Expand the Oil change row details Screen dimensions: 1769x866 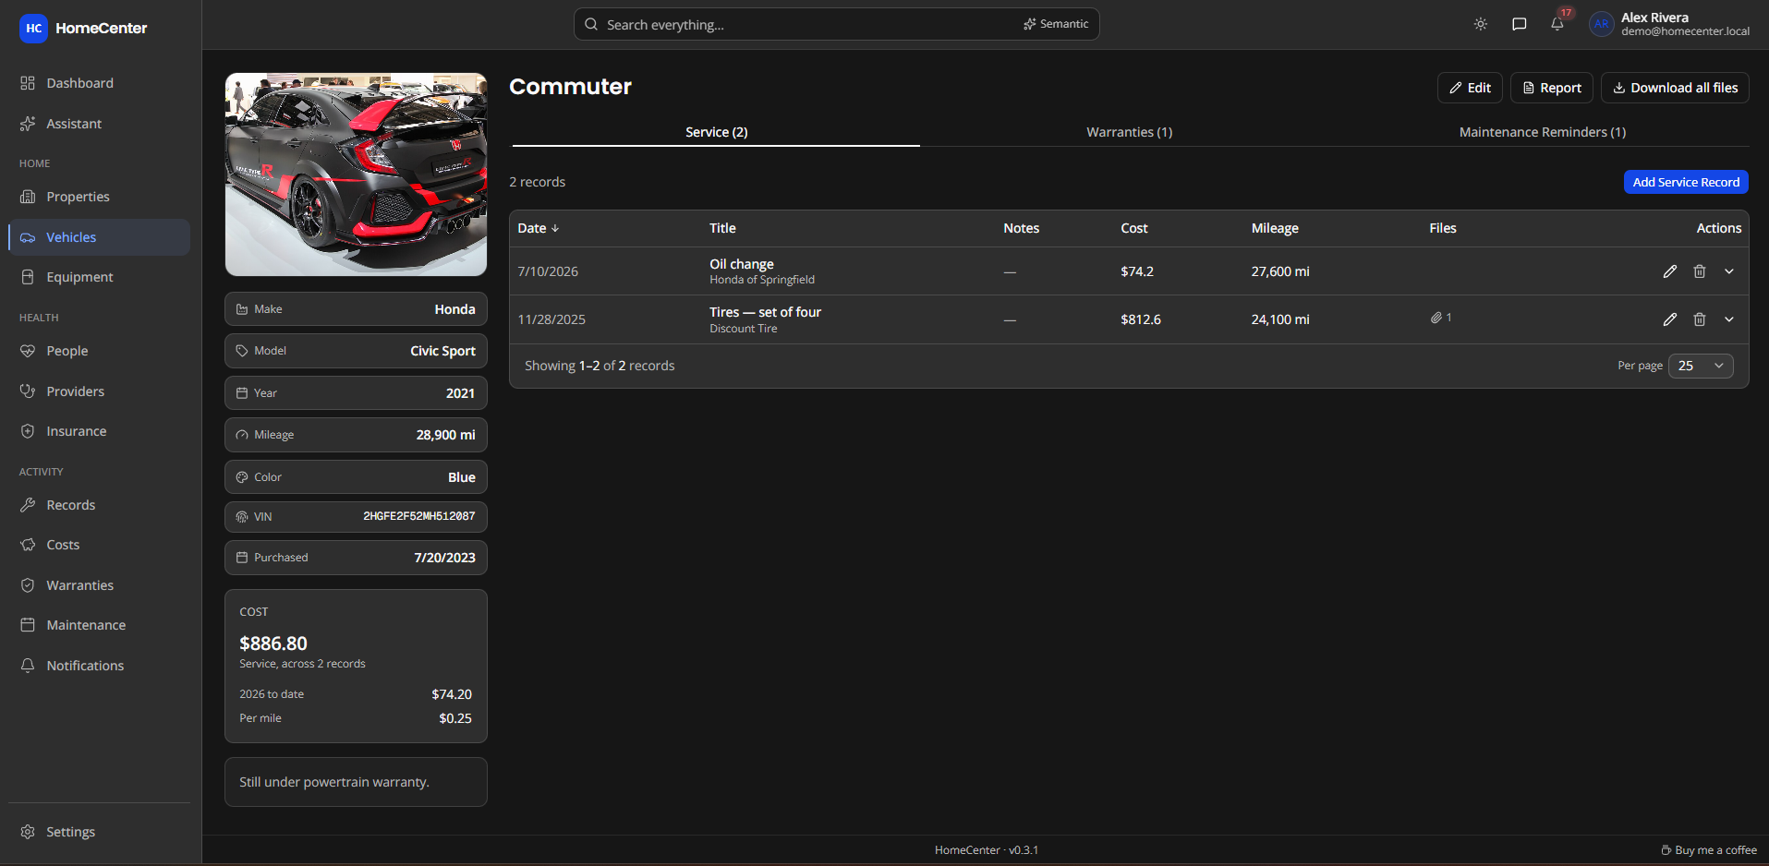click(x=1729, y=271)
